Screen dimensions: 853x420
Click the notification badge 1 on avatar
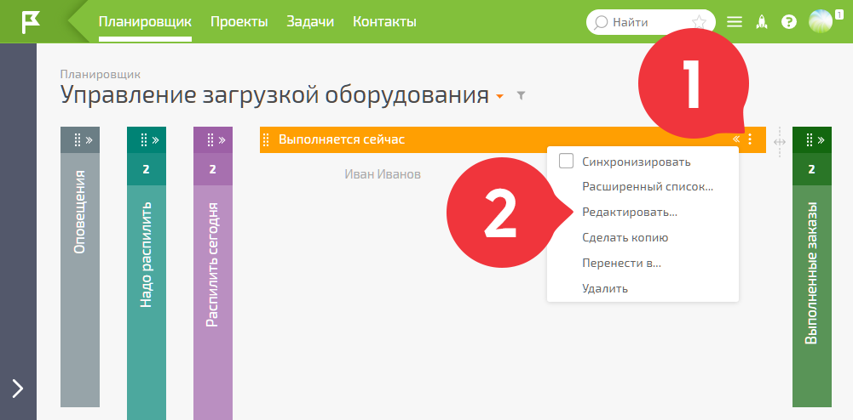839,14
